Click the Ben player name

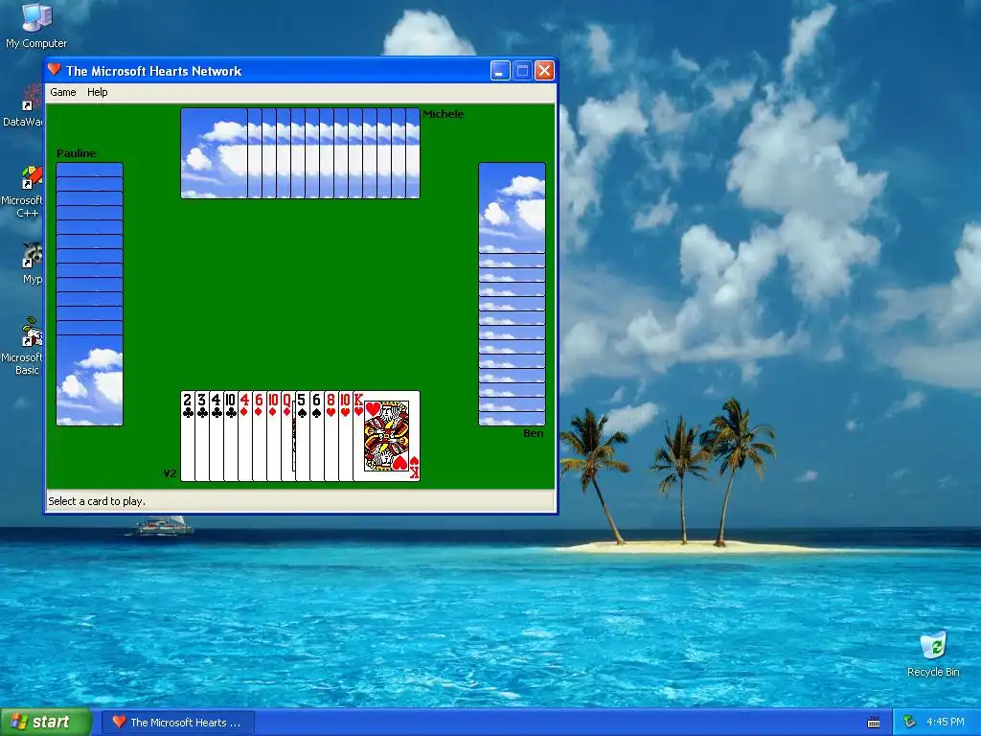coord(533,433)
